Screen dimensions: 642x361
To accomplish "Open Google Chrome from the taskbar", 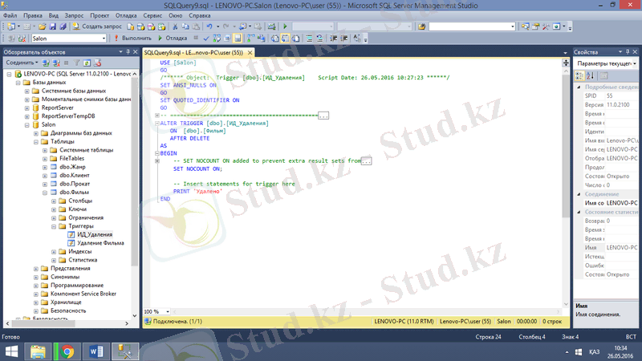I will [67, 351].
